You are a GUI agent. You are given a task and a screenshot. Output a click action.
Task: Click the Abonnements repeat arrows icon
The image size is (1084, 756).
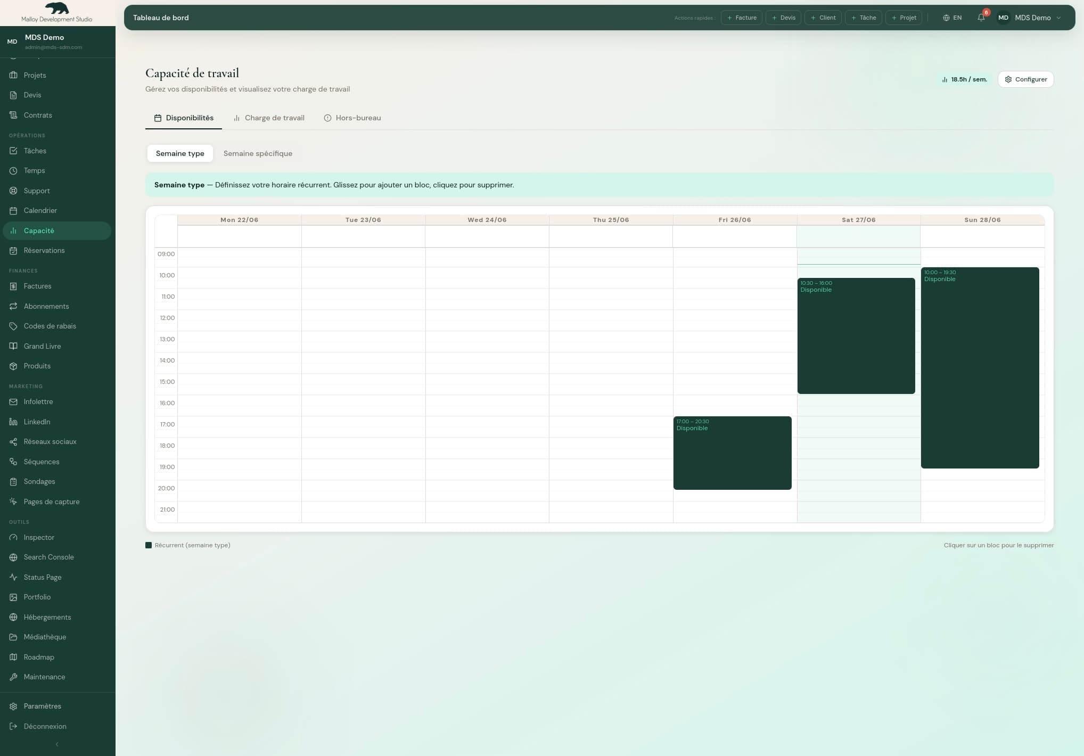click(x=13, y=306)
